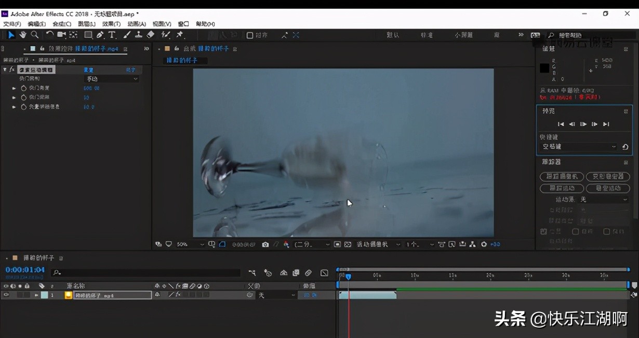Select the Puppet Pin tool
The width and height of the screenshot is (639, 338).
[180, 35]
